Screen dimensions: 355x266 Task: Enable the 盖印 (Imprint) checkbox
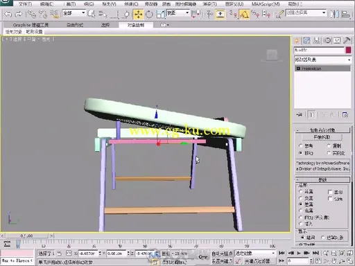[x=330, y=192]
